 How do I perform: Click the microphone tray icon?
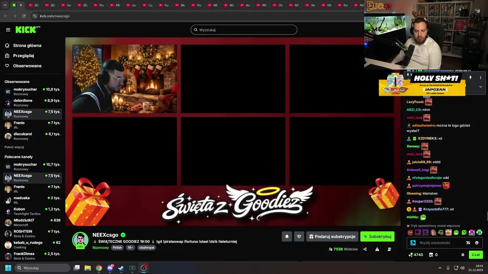pyautogui.click(x=448, y=268)
